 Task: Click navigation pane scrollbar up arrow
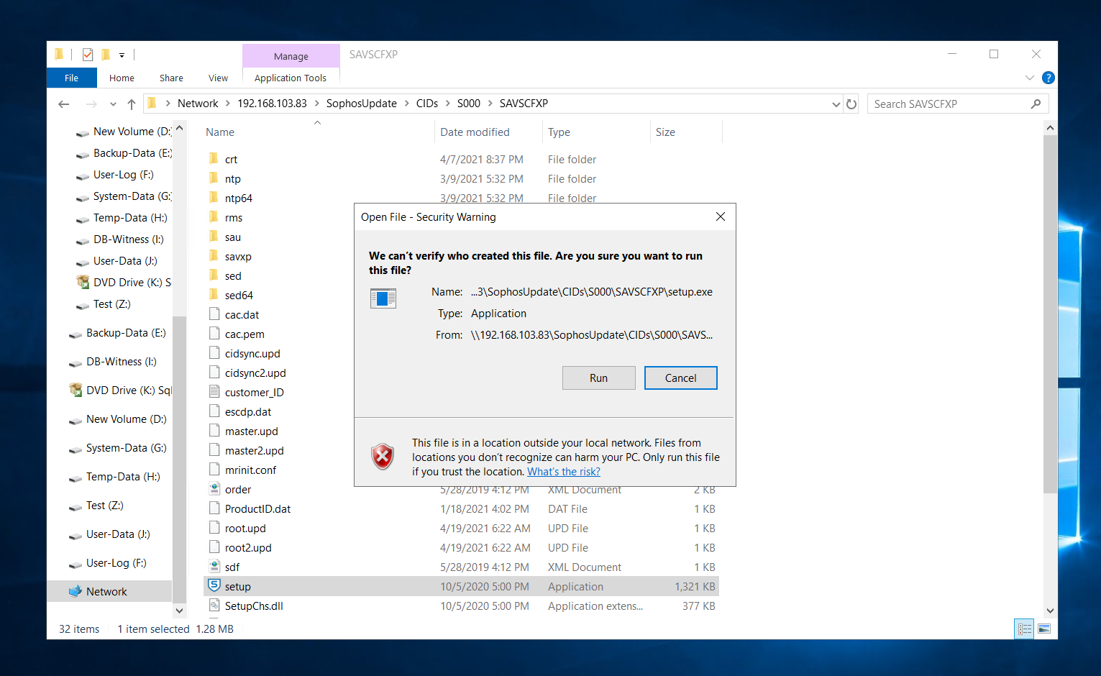point(179,128)
